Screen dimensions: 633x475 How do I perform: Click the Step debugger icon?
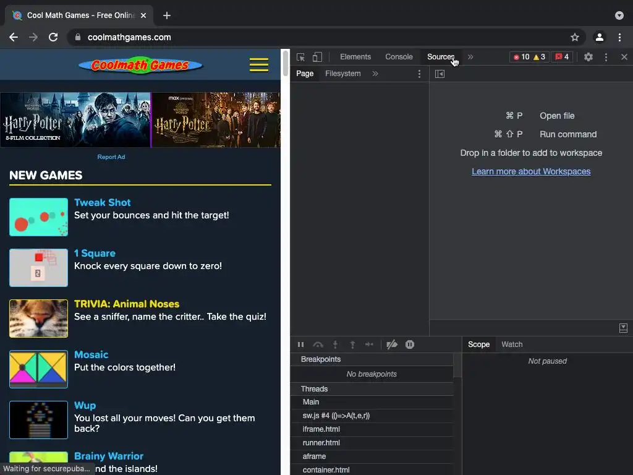coord(369,344)
